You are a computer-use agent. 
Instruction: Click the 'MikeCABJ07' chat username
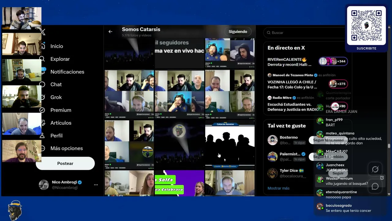click(x=337, y=151)
